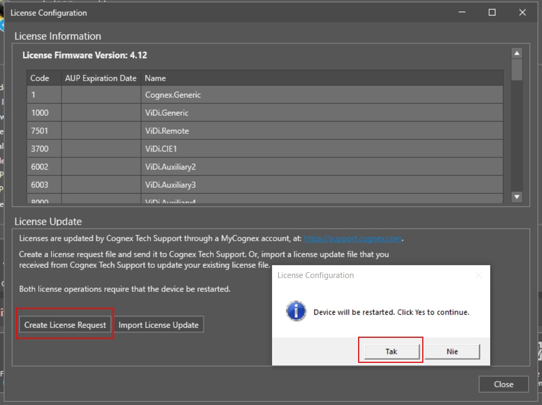Select the ViDi.Generic license row

(x=265, y=113)
